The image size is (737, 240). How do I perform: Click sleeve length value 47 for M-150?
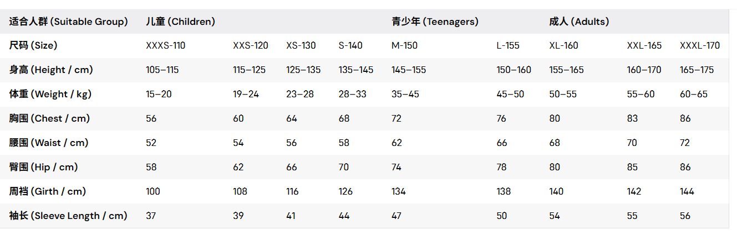397,216
